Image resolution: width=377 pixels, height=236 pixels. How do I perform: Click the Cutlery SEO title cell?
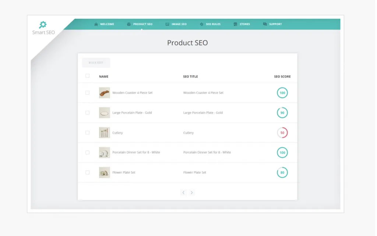click(x=188, y=133)
